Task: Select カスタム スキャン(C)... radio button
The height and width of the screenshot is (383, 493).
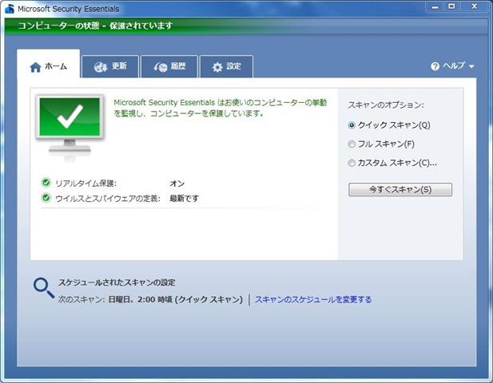Action: click(352, 163)
